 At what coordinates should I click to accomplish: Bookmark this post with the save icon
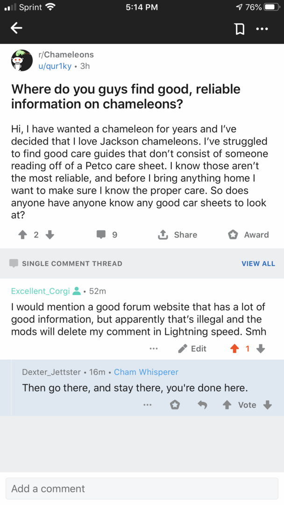(239, 29)
